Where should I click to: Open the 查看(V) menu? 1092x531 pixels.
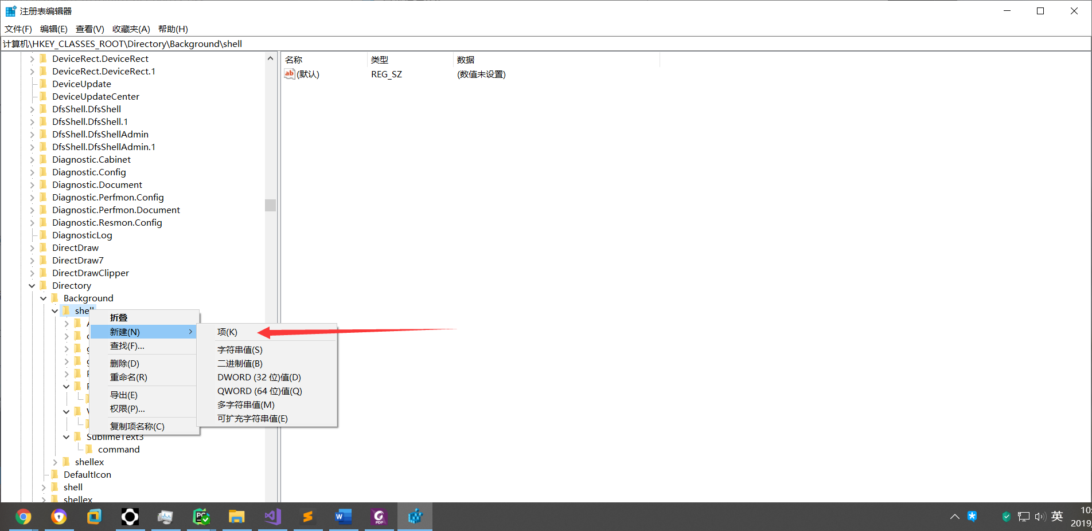click(90, 29)
